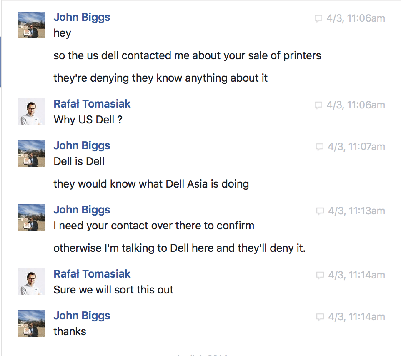The width and height of the screenshot is (401, 356).
Task: Click the message icon beside the 11:07am timestamp
Action: pos(320,147)
